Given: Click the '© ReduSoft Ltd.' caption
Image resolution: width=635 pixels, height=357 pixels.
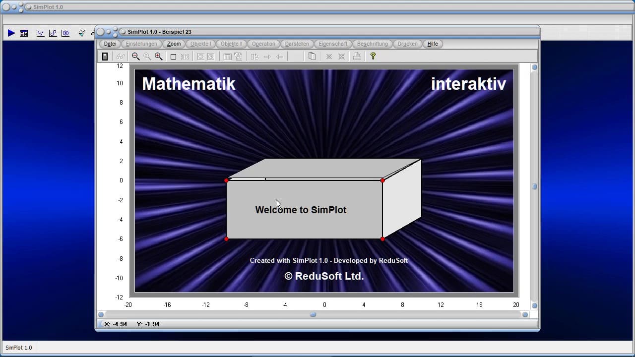Looking at the screenshot, I should [x=324, y=276].
